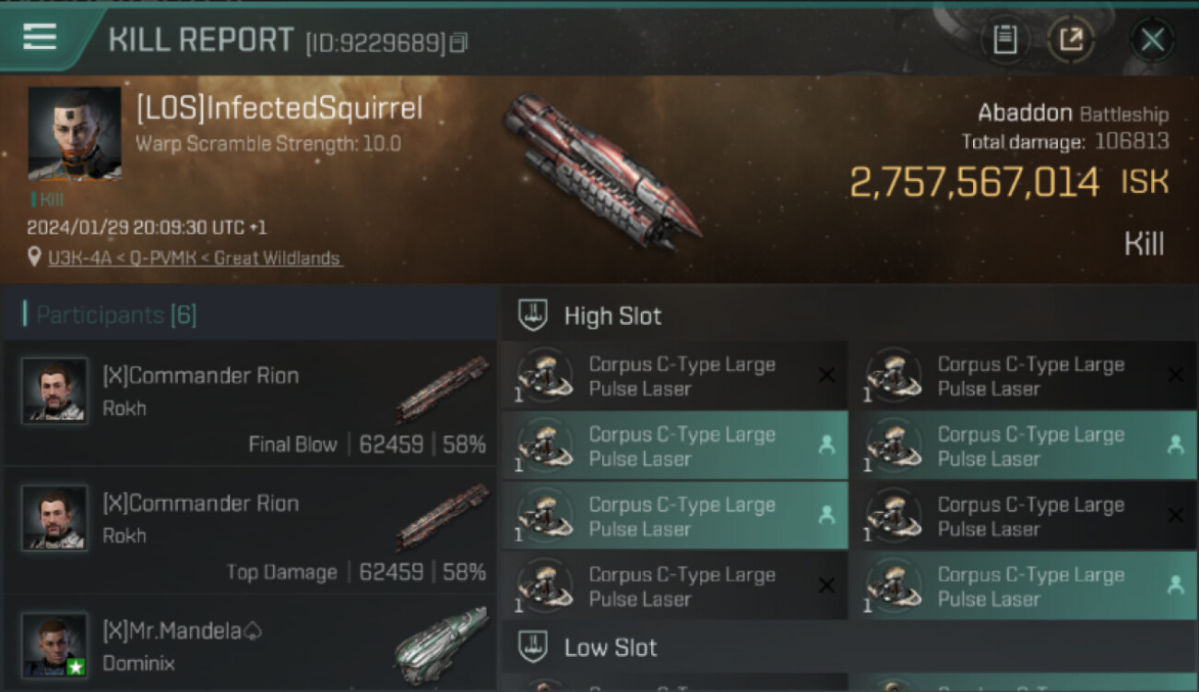Click the location pin icon

coord(34,258)
